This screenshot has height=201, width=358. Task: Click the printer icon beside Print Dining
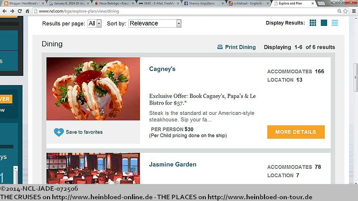tap(220, 47)
